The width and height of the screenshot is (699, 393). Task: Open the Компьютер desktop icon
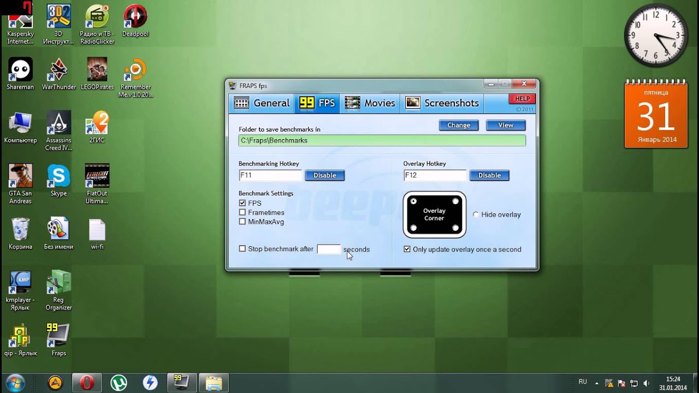pyautogui.click(x=20, y=128)
